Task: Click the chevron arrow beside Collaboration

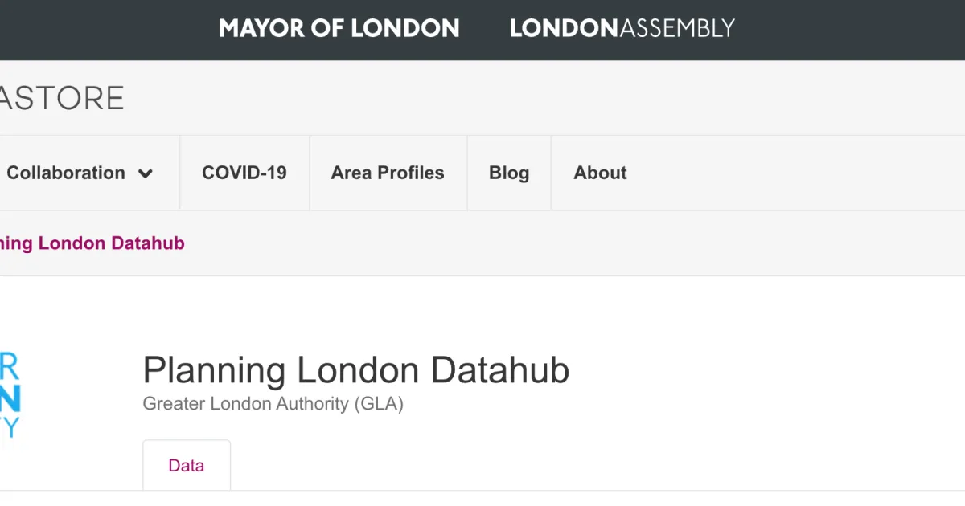Action: (146, 173)
